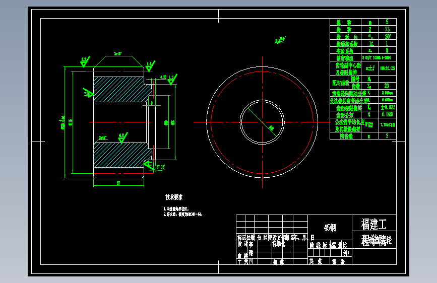Click the module value 5 cell
This screenshot has height=283, width=437.
click(x=388, y=22)
